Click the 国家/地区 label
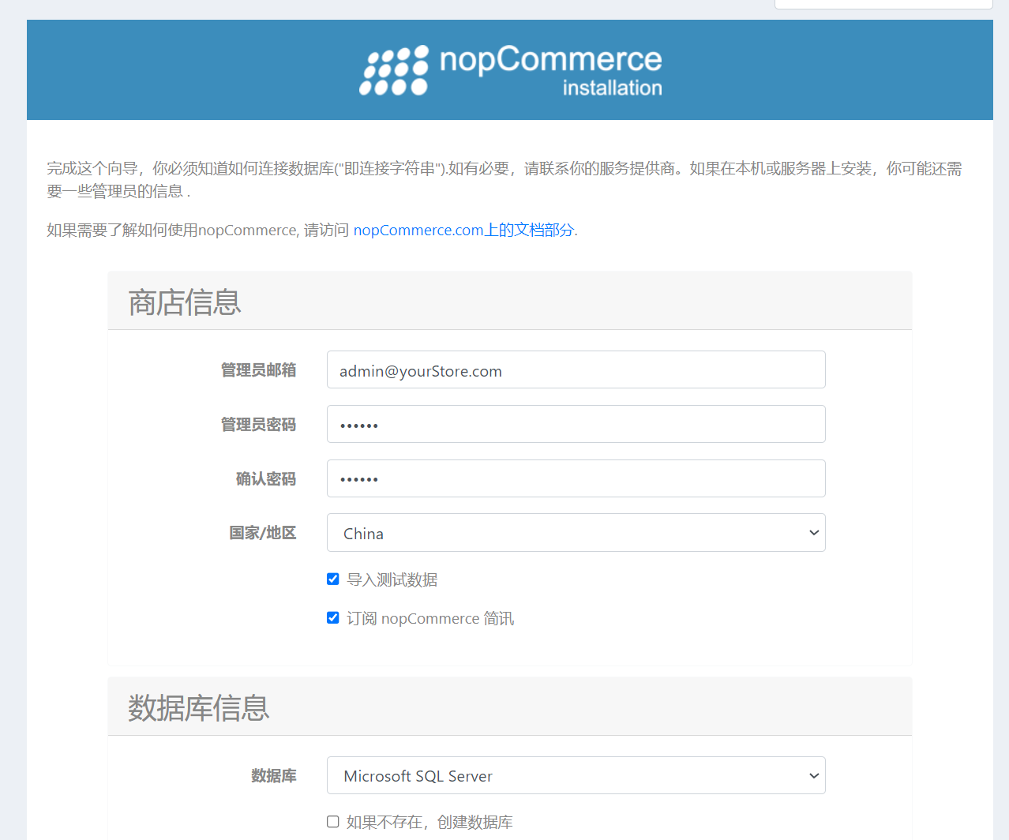Screen dimensions: 1009x840 (263, 533)
